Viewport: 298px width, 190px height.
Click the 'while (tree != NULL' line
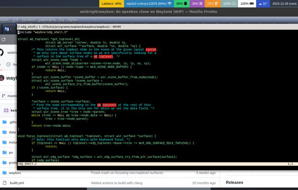[74, 115]
